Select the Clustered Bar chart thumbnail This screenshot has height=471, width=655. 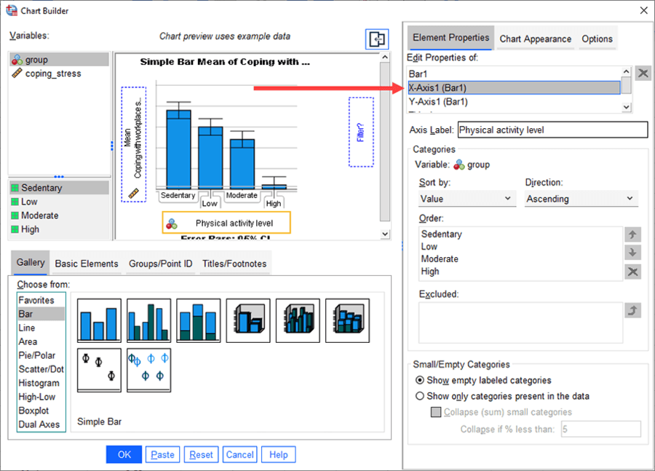[x=149, y=320]
